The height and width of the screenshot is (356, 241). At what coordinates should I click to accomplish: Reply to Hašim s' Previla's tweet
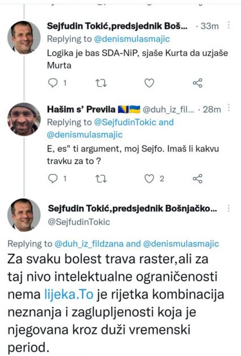[x=53, y=179]
